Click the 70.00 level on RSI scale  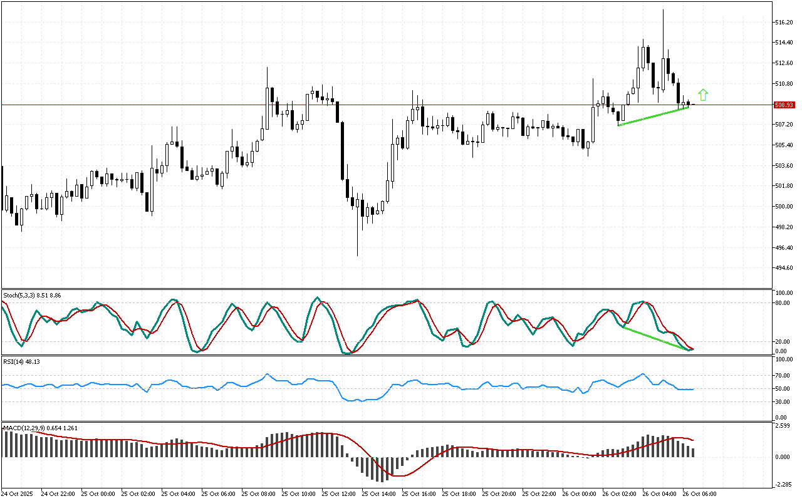783,376
